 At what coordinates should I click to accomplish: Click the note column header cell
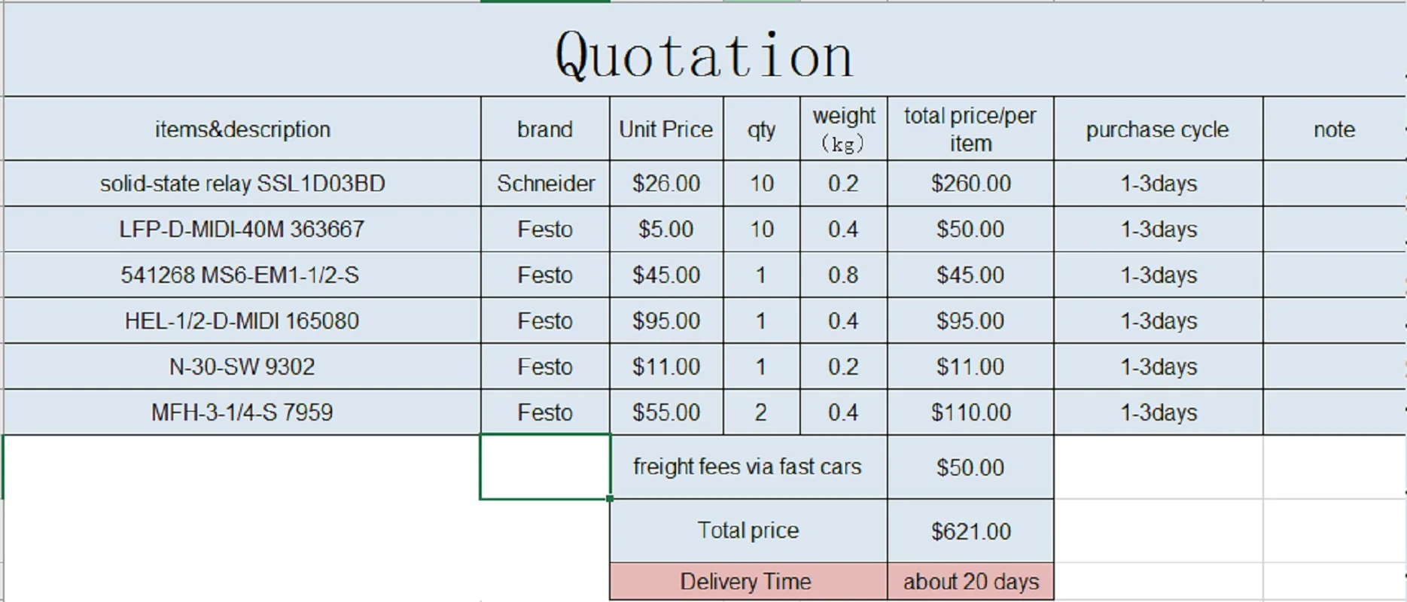click(x=1334, y=129)
